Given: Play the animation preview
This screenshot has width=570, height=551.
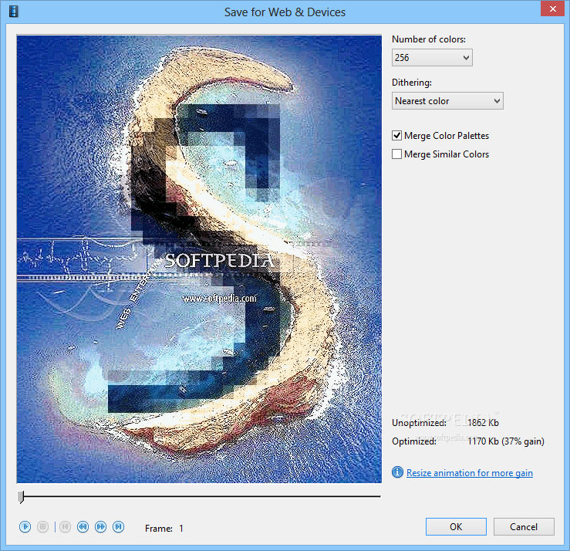Looking at the screenshot, I should coord(25,526).
